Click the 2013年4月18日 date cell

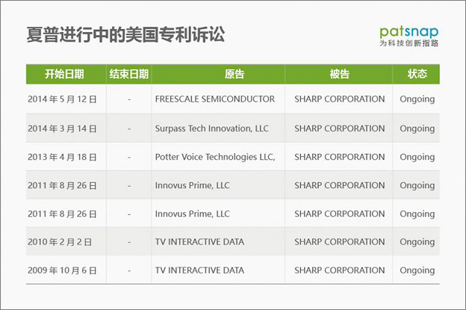[x=62, y=157]
